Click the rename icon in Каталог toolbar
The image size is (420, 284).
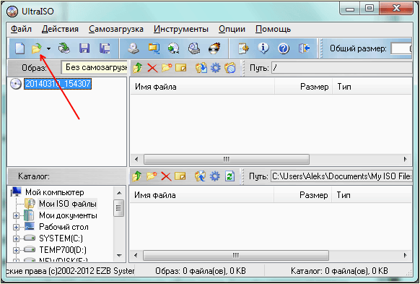[180, 176]
